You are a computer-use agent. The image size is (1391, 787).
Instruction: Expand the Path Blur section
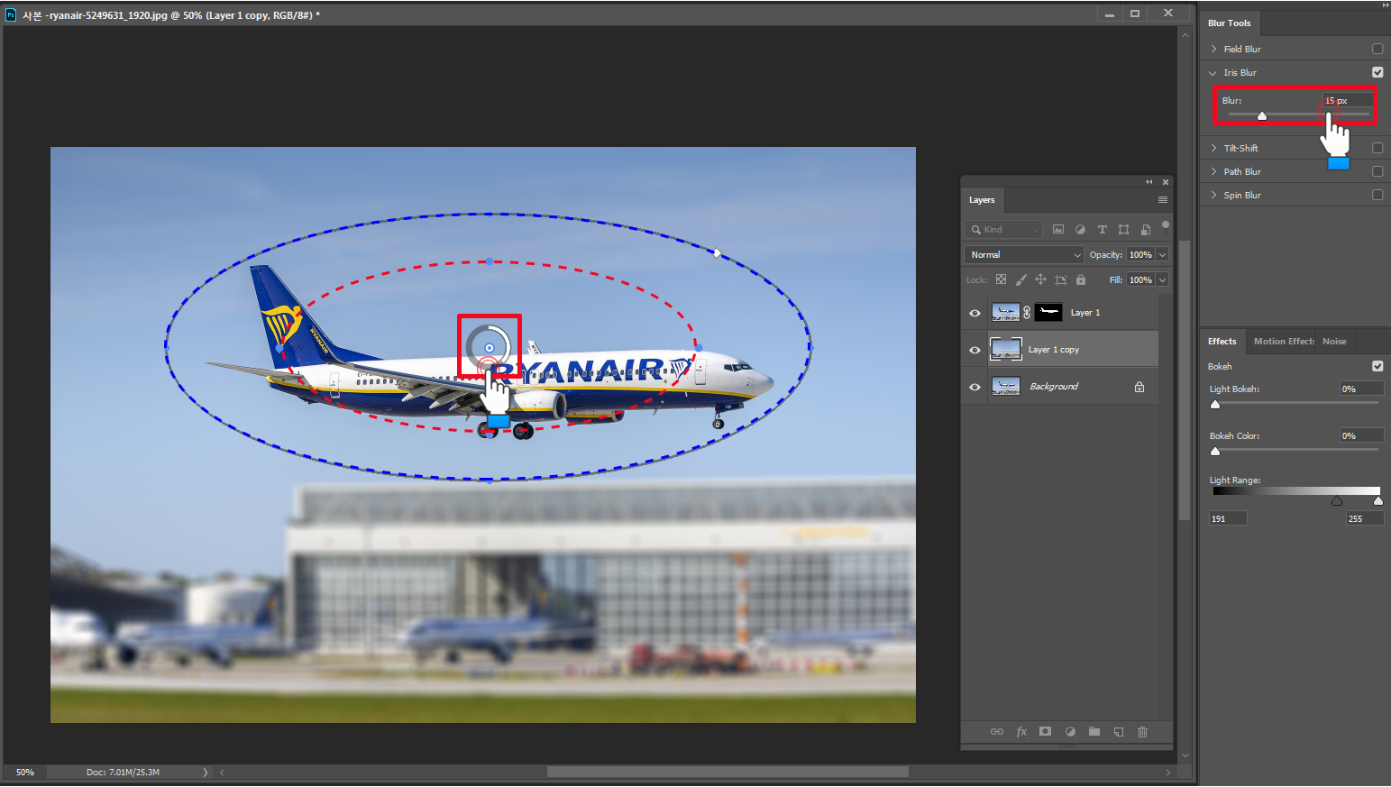point(1213,171)
